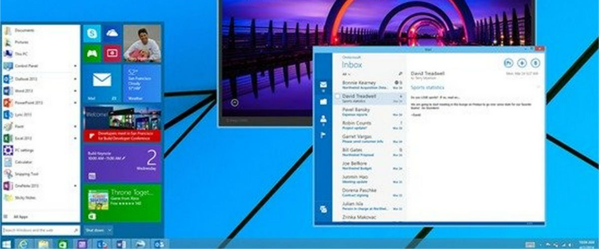Open Internet Explorer from the taskbar
This screenshot has width=599, height=249.
coord(23,244)
